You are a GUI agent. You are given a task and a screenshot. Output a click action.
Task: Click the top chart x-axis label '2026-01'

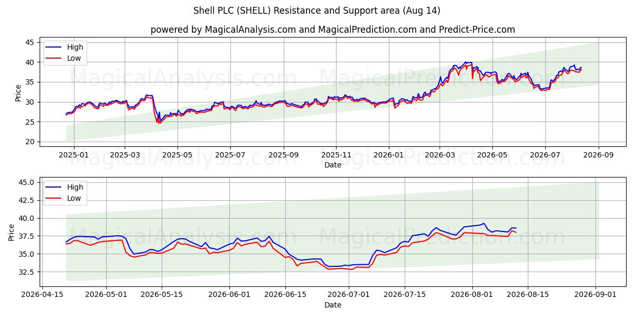point(389,155)
